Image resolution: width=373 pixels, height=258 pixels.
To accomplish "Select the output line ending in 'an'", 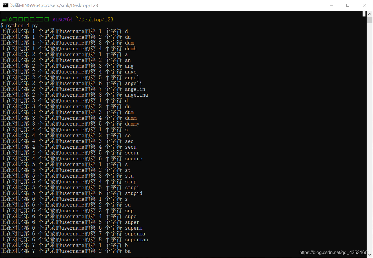I will [65, 60].
